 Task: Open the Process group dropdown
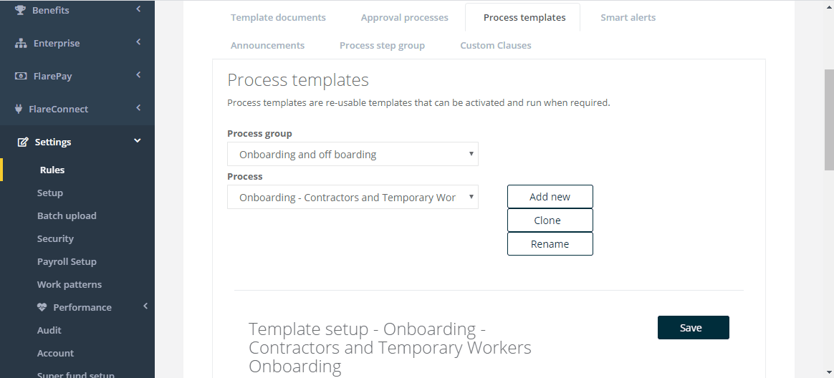pos(353,154)
